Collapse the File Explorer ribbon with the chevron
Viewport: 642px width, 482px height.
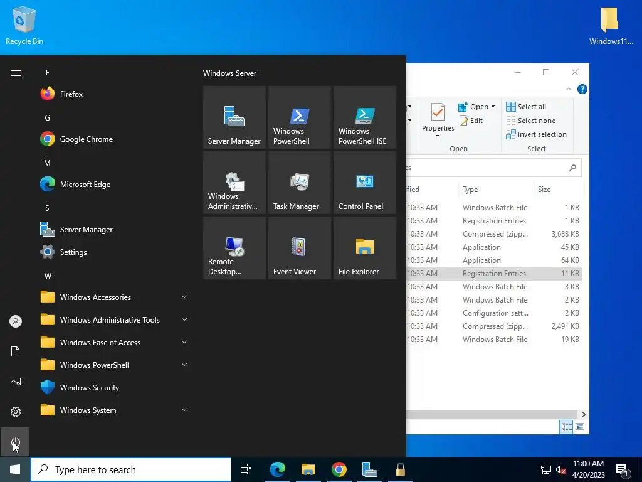(568, 89)
